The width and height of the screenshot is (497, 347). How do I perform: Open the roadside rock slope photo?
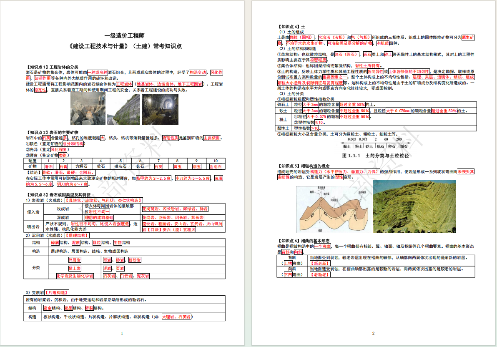tap(123, 109)
